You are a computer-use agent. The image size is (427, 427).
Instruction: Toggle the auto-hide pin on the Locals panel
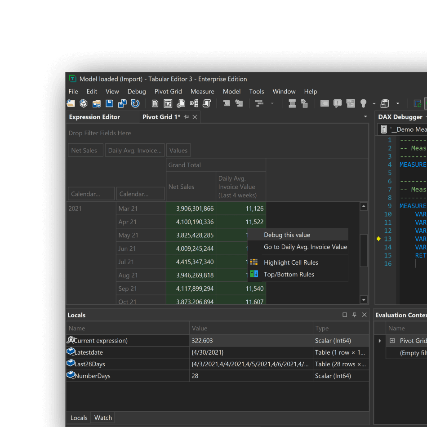pos(354,315)
